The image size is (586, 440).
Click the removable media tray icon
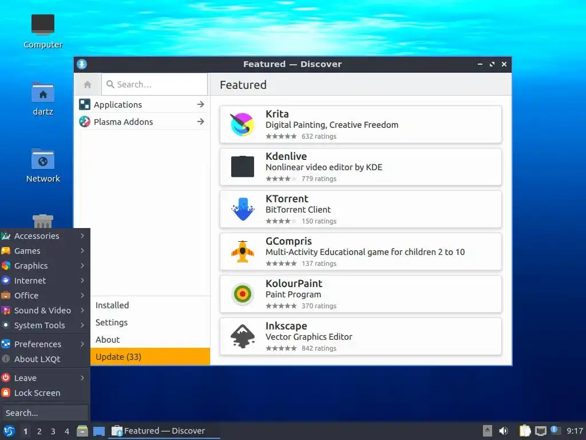[488, 431]
